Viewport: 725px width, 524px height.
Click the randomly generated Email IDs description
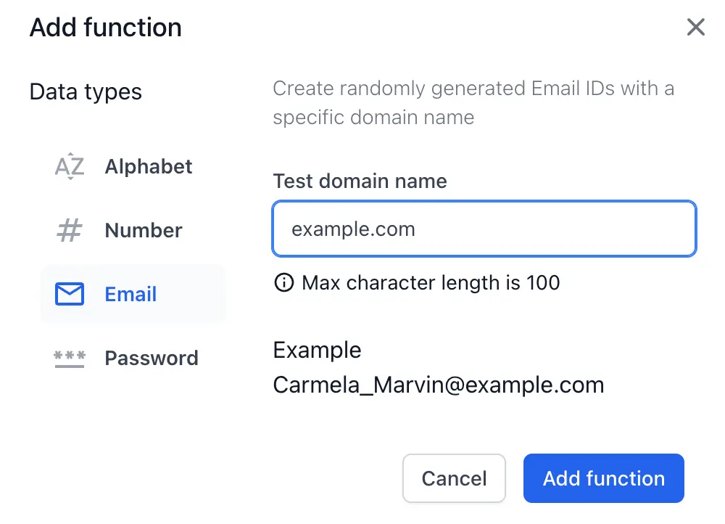click(473, 103)
